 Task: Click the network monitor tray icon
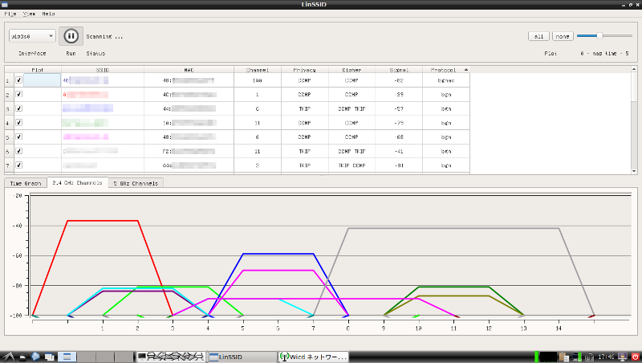click(x=577, y=357)
